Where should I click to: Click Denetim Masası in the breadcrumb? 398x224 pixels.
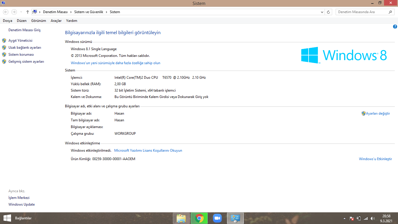[55, 12]
